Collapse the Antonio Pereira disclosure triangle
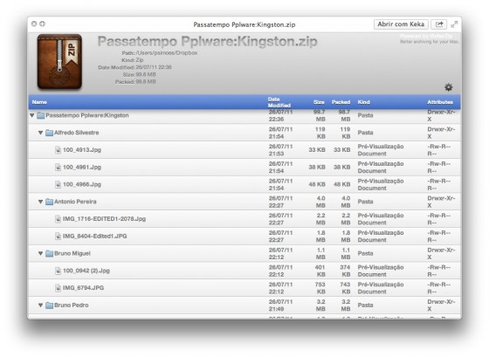 (40, 202)
